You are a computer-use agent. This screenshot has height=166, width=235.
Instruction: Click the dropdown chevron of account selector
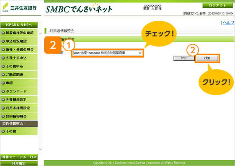tap(140, 53)
